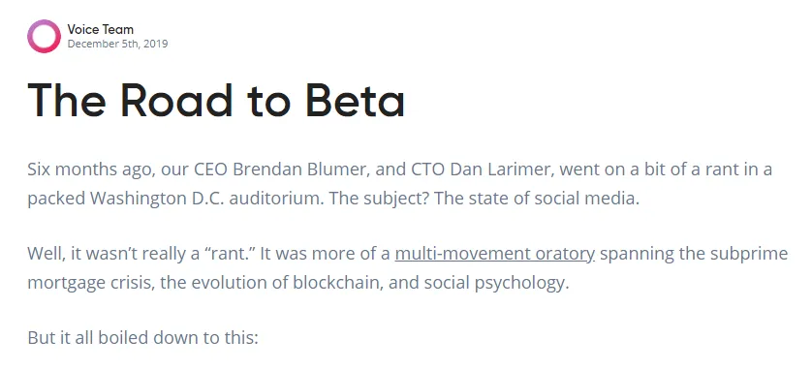Open the Voice Team author name
The width and height of the screenshot is (812, 370).
100,29
